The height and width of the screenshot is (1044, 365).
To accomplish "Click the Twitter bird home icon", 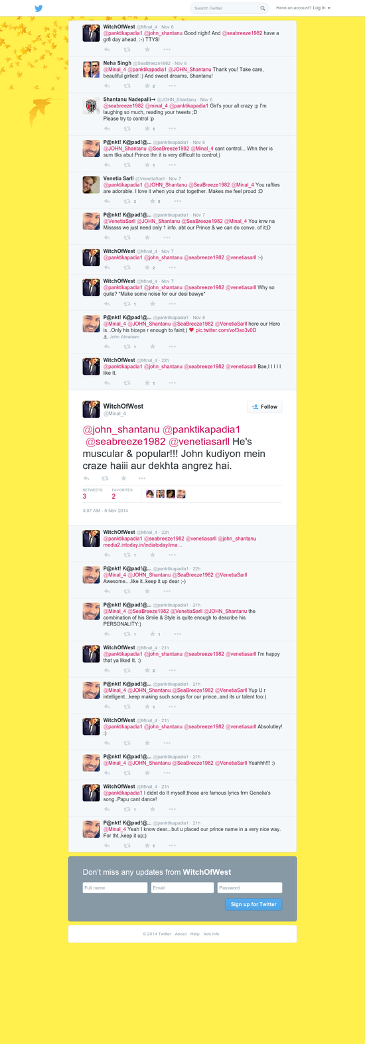I will (38, 9).
